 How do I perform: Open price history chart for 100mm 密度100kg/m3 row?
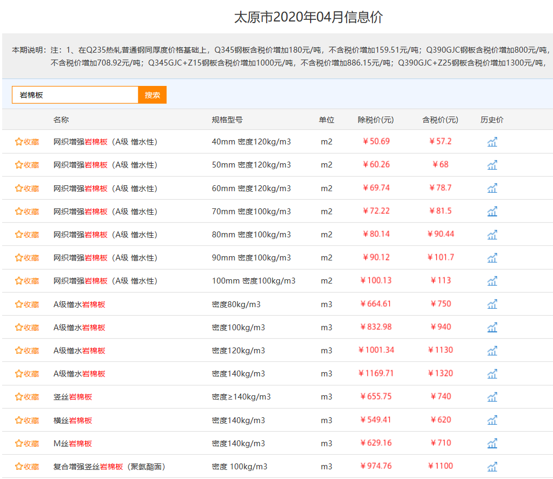[x=492, y=281]
